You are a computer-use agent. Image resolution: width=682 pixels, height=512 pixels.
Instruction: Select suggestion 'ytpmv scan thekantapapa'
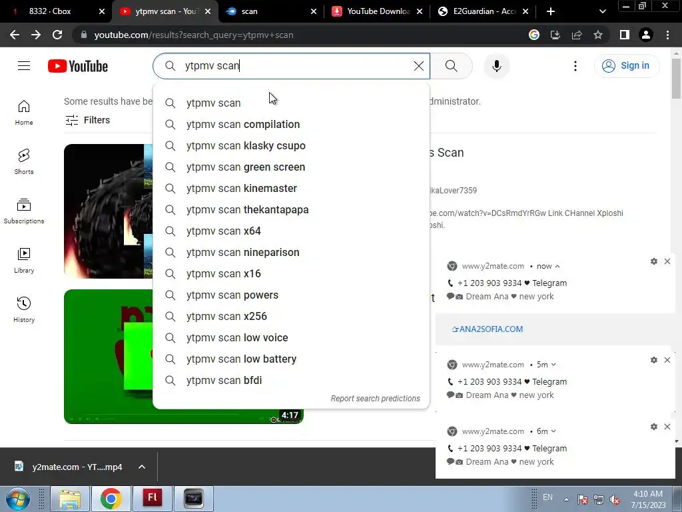point(291,210)
